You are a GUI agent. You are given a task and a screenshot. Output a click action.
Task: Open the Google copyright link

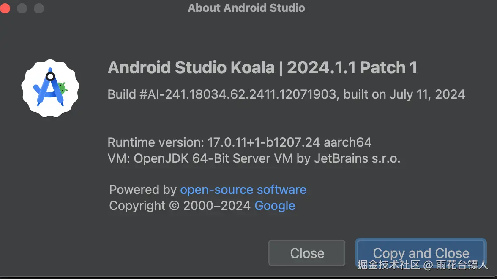point(275,206)
